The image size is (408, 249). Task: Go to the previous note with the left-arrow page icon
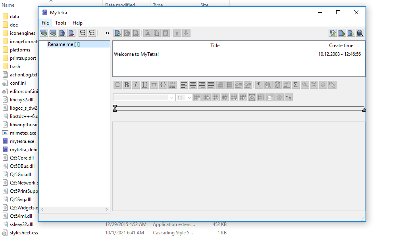tap(342, 33)
